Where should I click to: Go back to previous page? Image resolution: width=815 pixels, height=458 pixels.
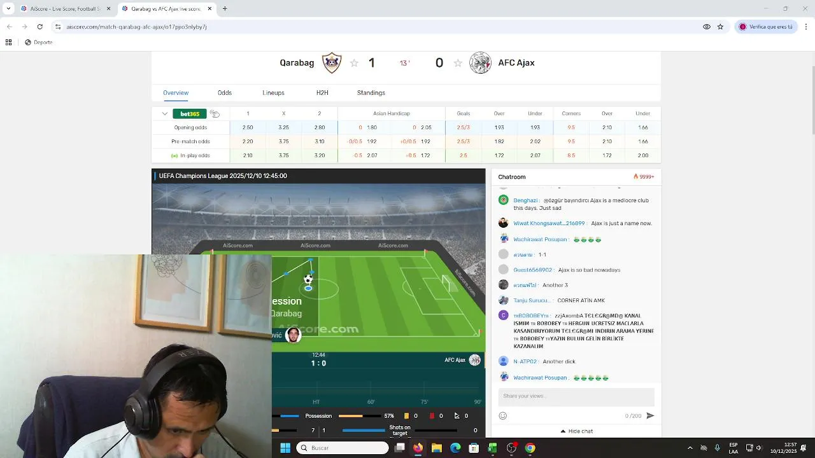click(9, 27)
